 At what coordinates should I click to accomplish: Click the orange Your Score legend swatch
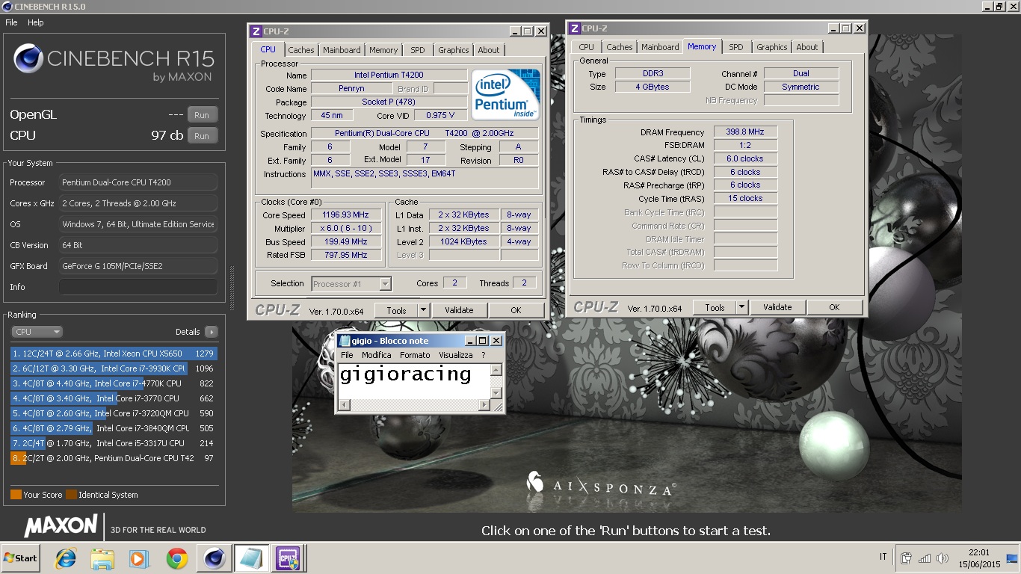[16, 495]
